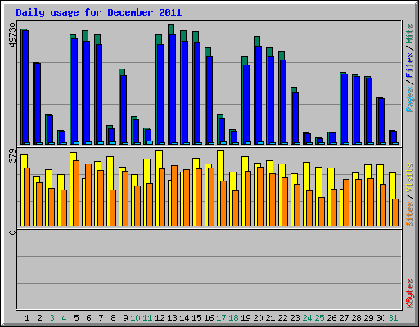419x327 pixels.
Task: Click the 'Sites' legend label
Action: click(x=410, y=214)
